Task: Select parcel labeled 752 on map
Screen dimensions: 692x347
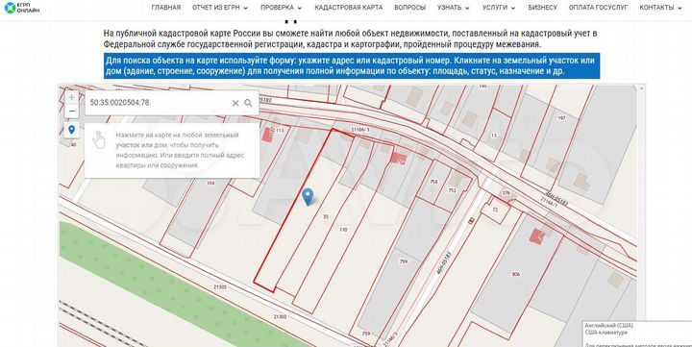Action: coord(452,190)
